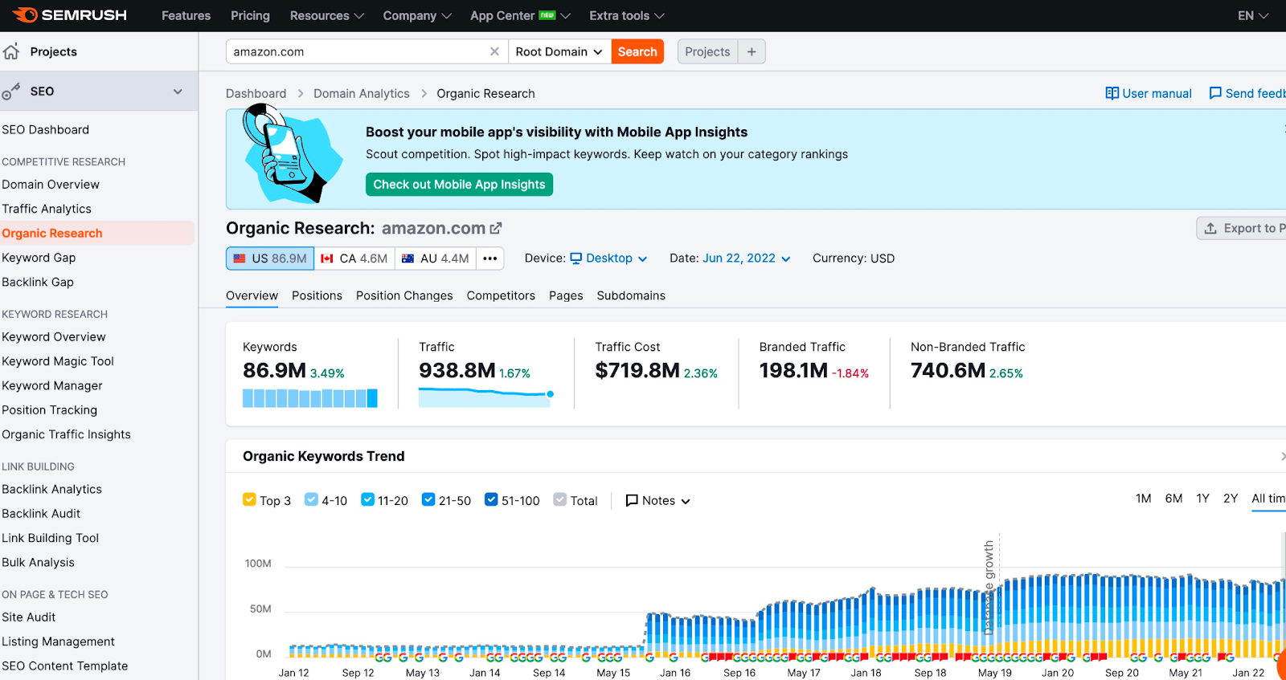1286x680 pixels.
Task: Open SEO Dashboard in sidebar
Action: point(45,129)
